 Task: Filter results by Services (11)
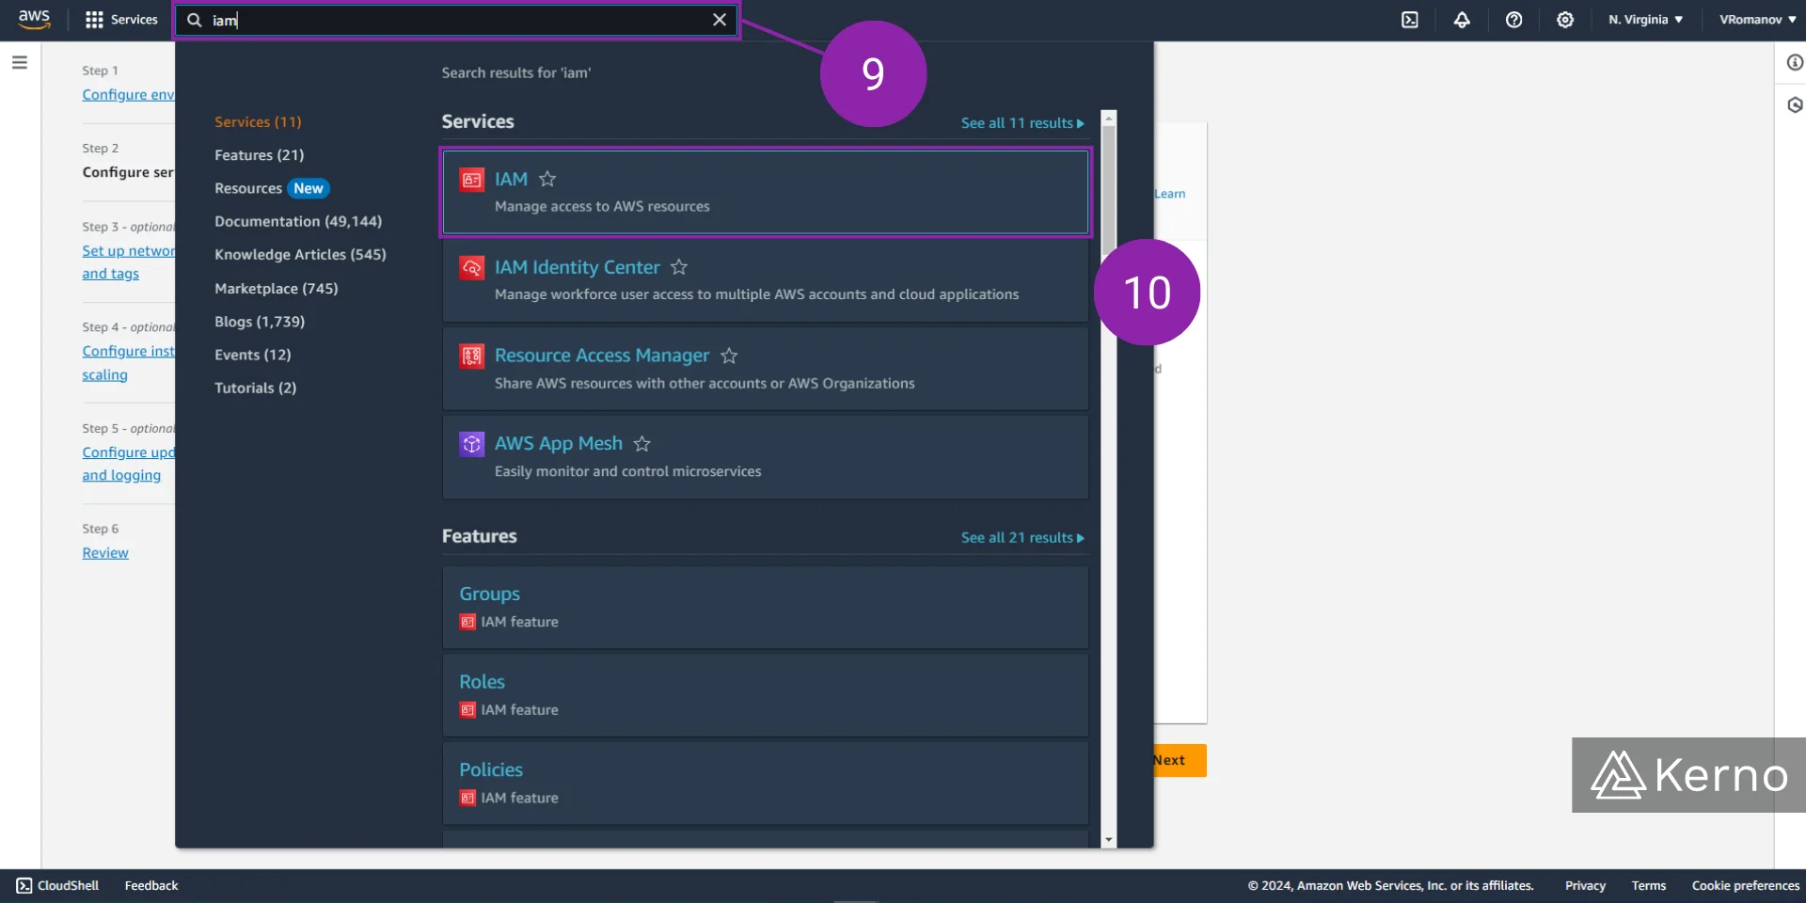(258, 121)
